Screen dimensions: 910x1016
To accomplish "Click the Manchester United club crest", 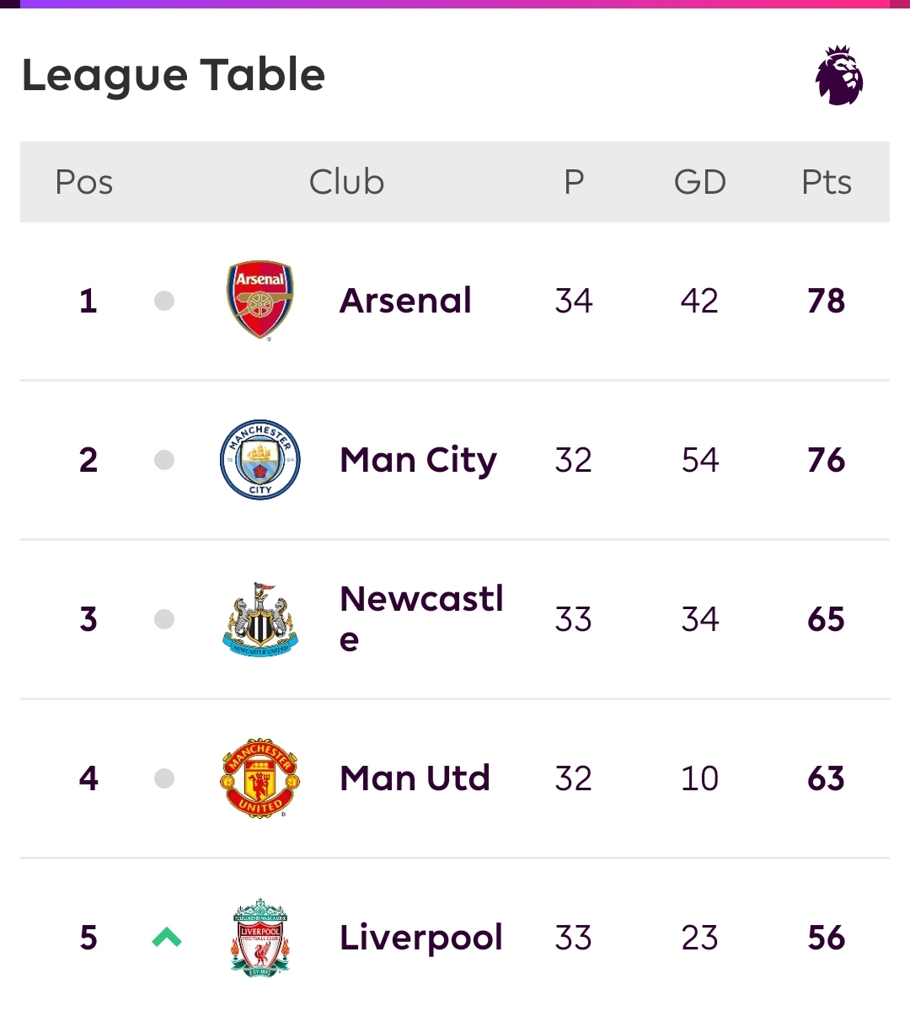I will pyautogui.click(x=260, y=778).
